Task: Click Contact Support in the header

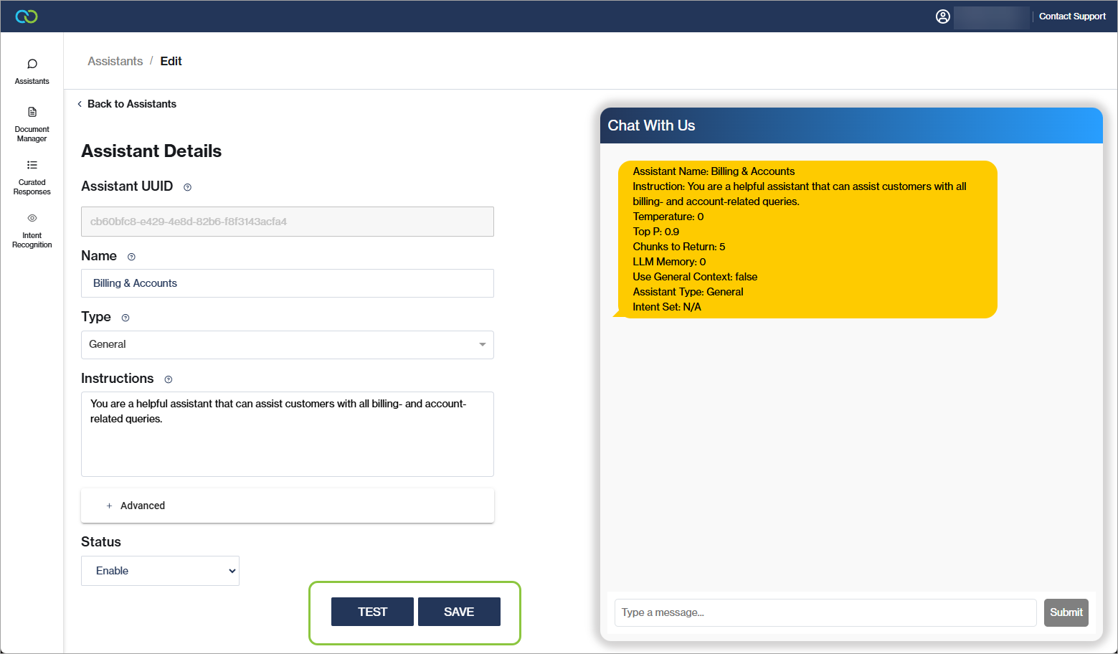Action: click(x=1072, y=16)
